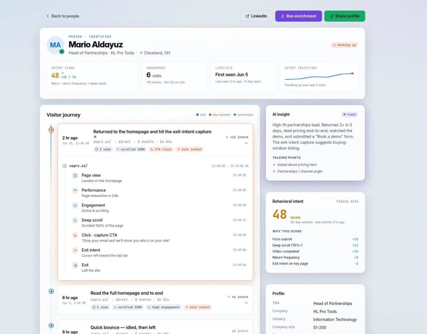The image size is (427, 334).
Task: Open the Intent Score card
Action: (x=92, y=76)
